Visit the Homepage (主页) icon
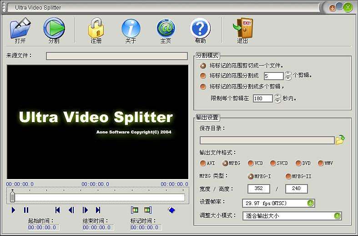358x236 pixels. pos(166,28)
